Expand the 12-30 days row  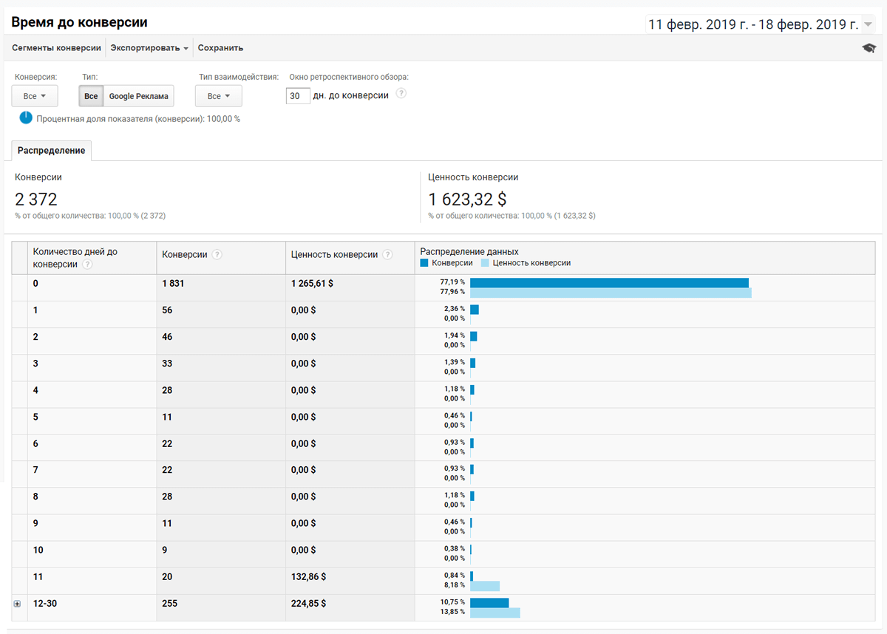[17, 604]
